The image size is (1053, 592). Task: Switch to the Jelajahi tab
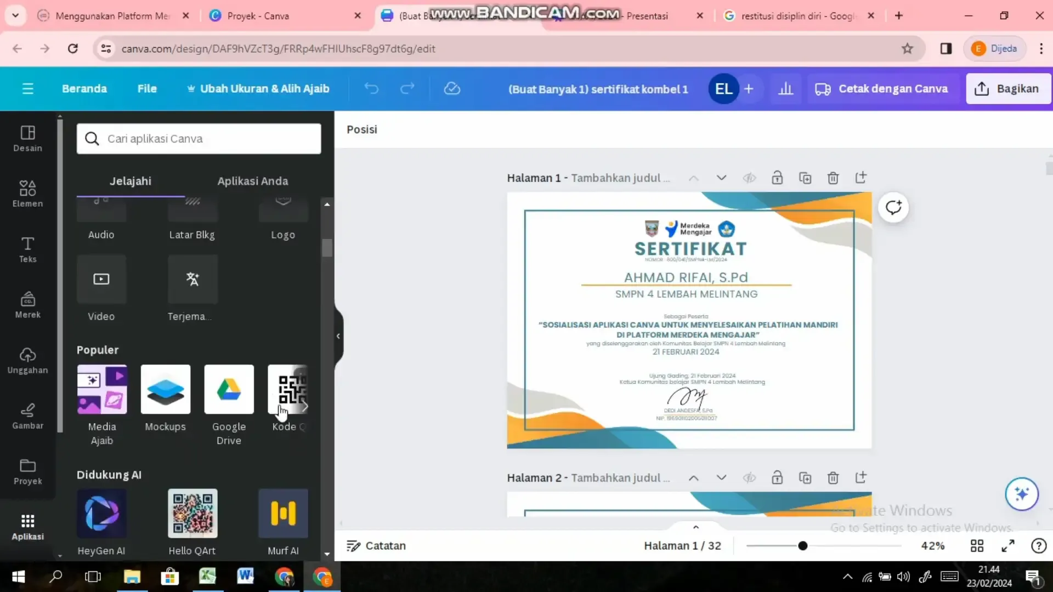[131, 181]
